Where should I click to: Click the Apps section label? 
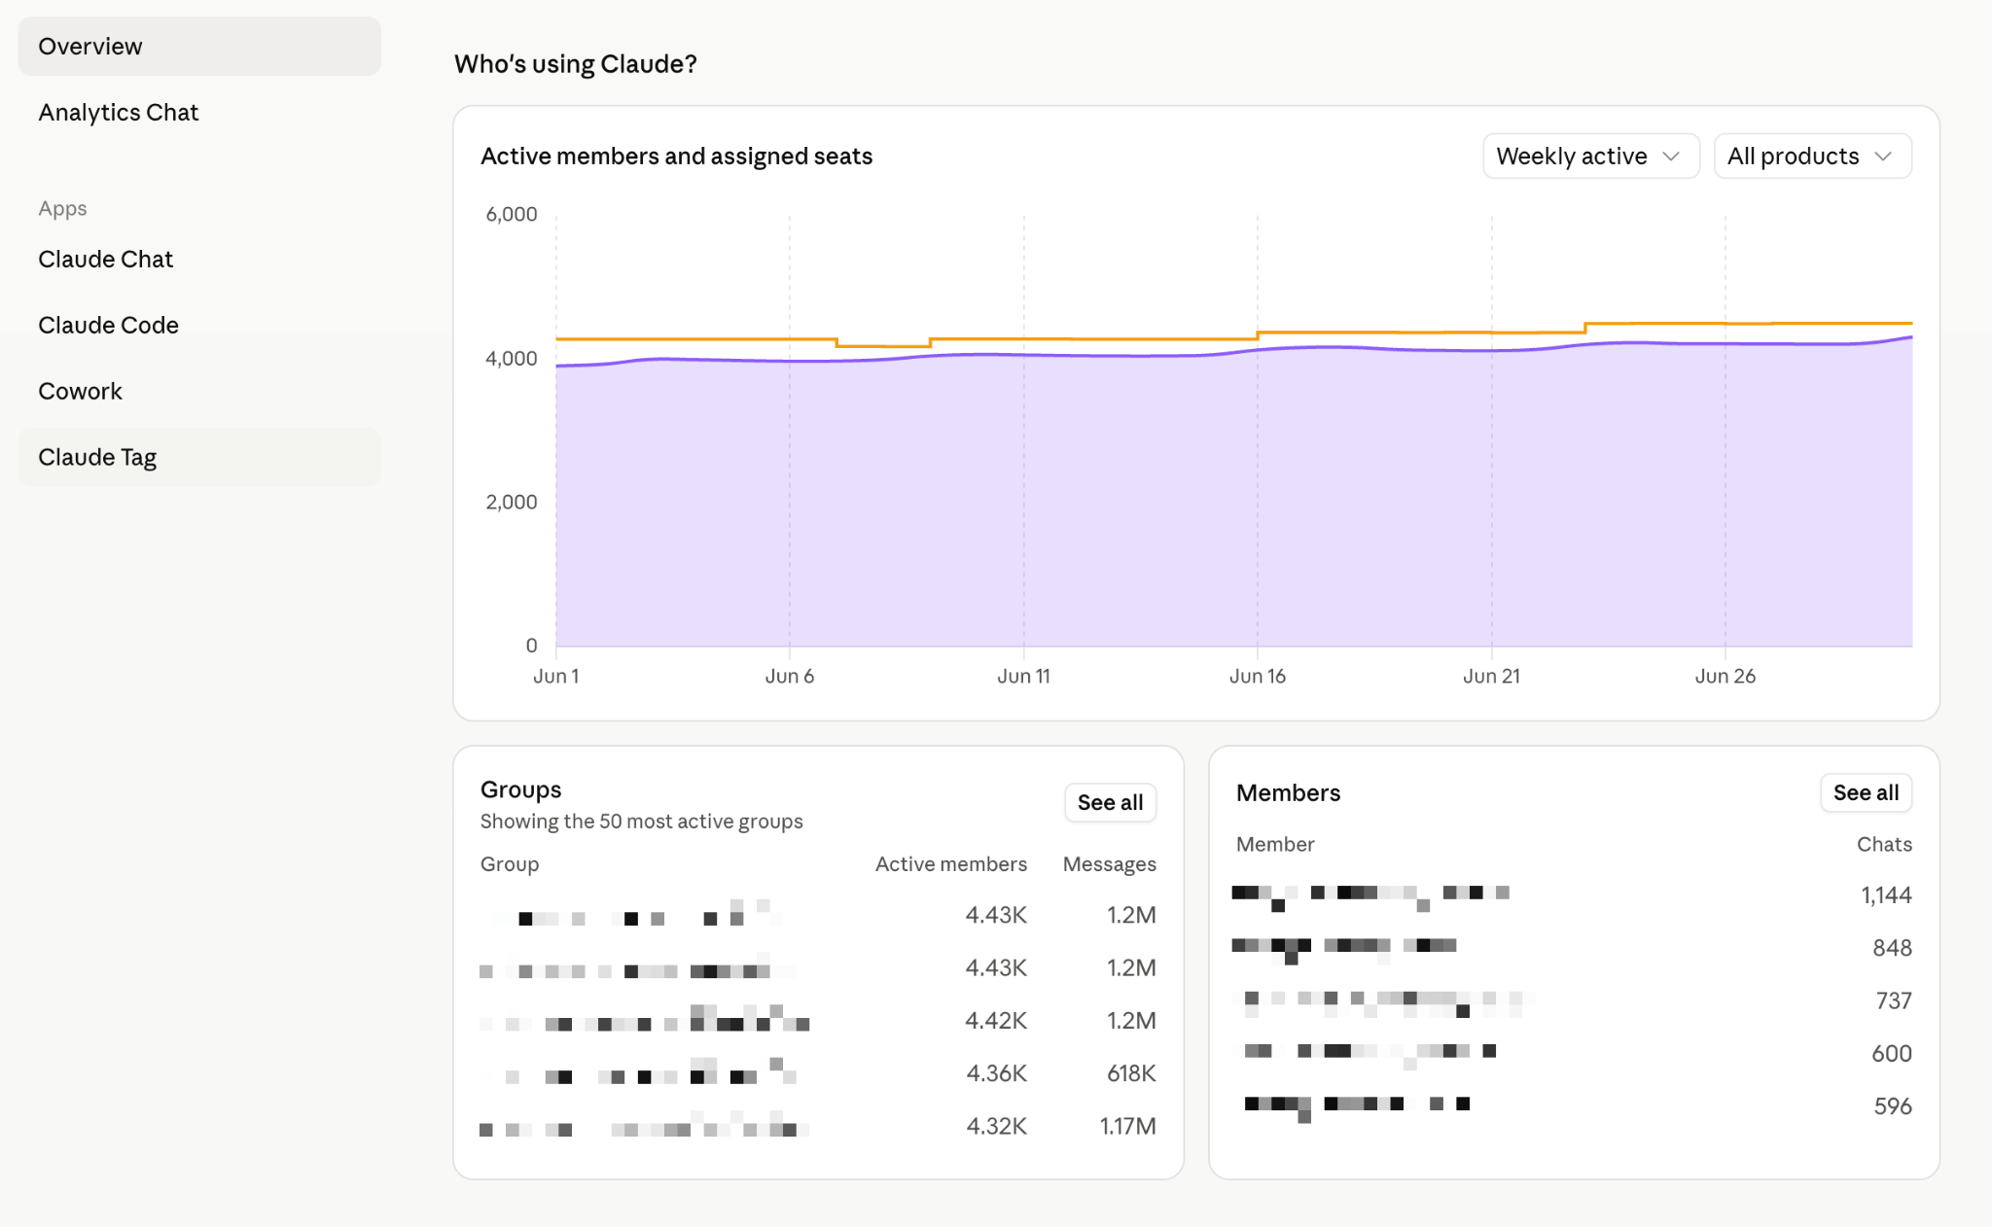[62, 208]
